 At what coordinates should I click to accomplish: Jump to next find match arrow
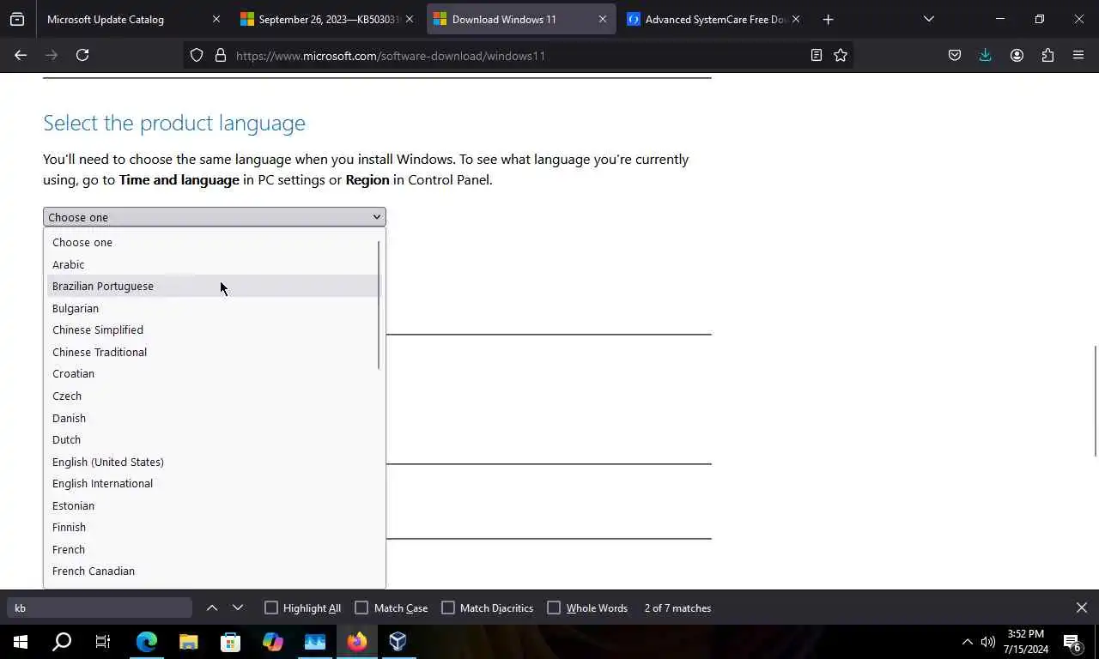(x=238, y=608)
